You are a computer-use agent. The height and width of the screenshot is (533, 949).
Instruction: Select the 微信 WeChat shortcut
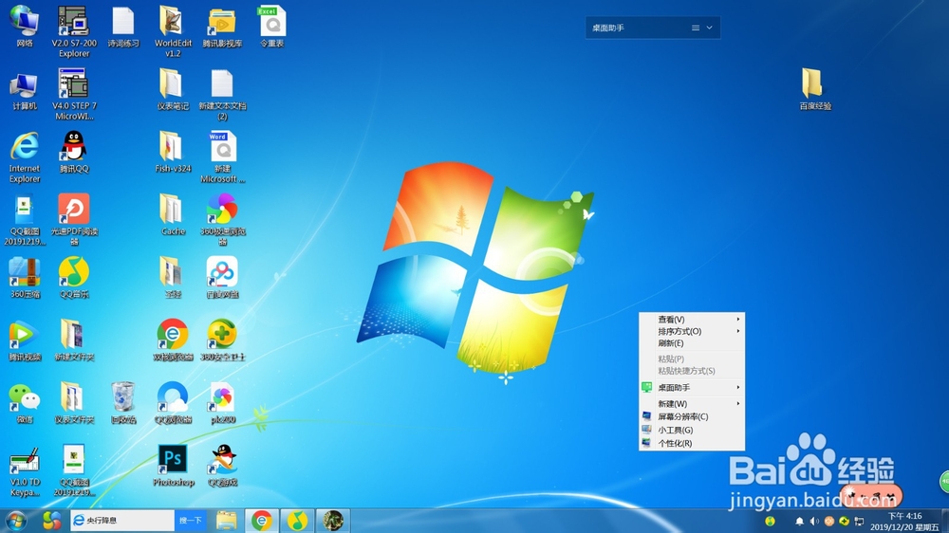pyautogui.click(x=25, y=403)
